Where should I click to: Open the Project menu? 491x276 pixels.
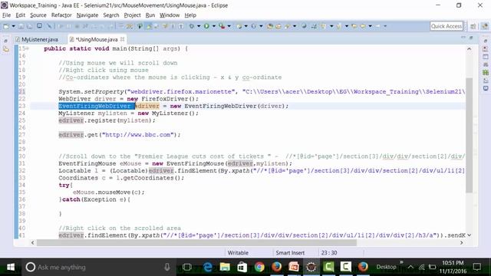(x=132, y=15)
